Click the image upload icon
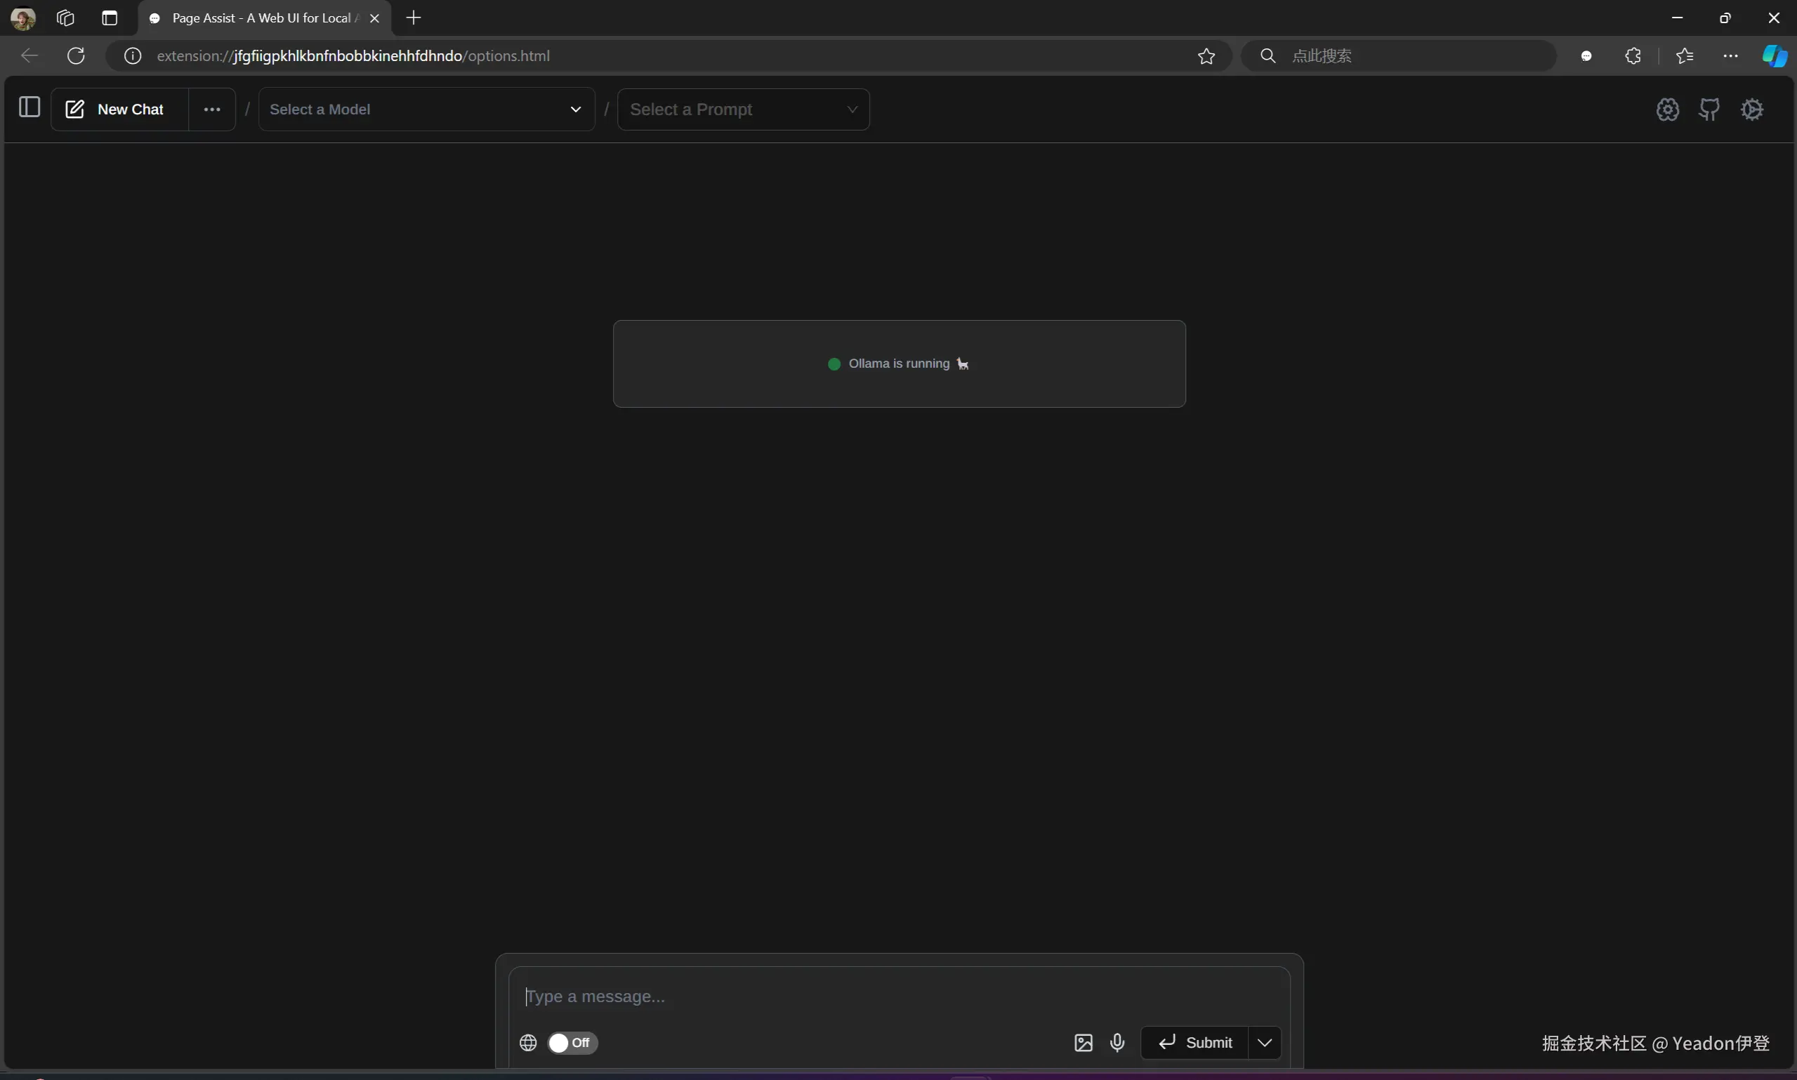Screen dimensions: 1797x1080 coord(1083,1042)
